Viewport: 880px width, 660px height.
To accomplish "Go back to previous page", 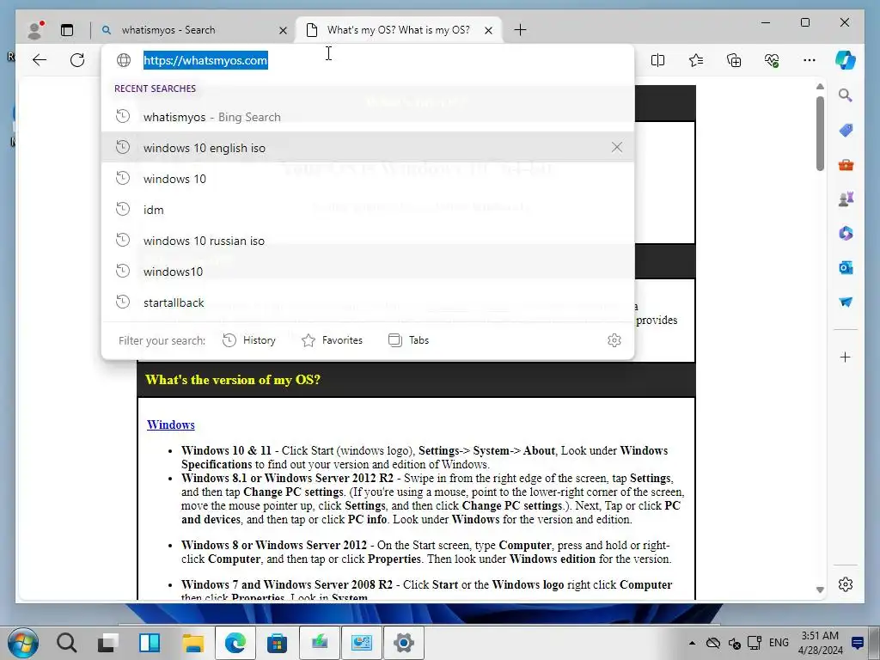I will (x=40, y=60).
